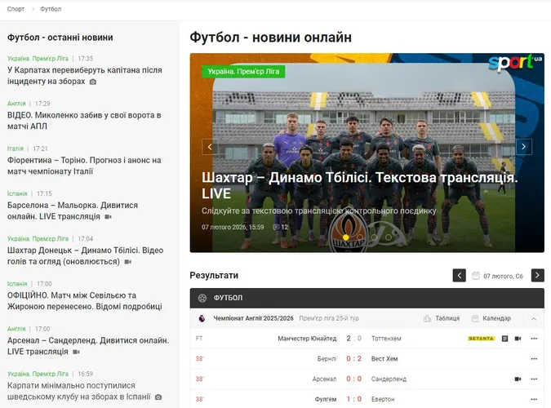The height and width of the screenshot is (408, 551).
Task: Open more options for Манчестер Юнайтед match
Action: [x=534, y=339]
